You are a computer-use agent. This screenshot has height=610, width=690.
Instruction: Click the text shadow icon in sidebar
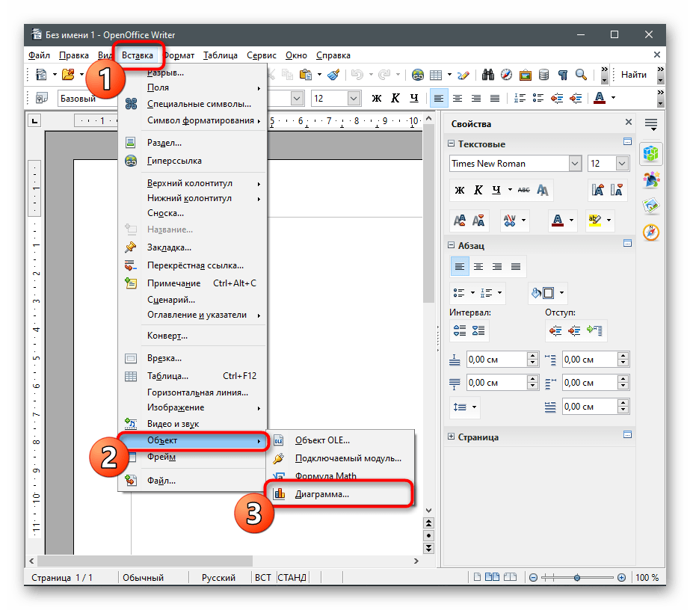pyautogui.click(x=543, y=191)
